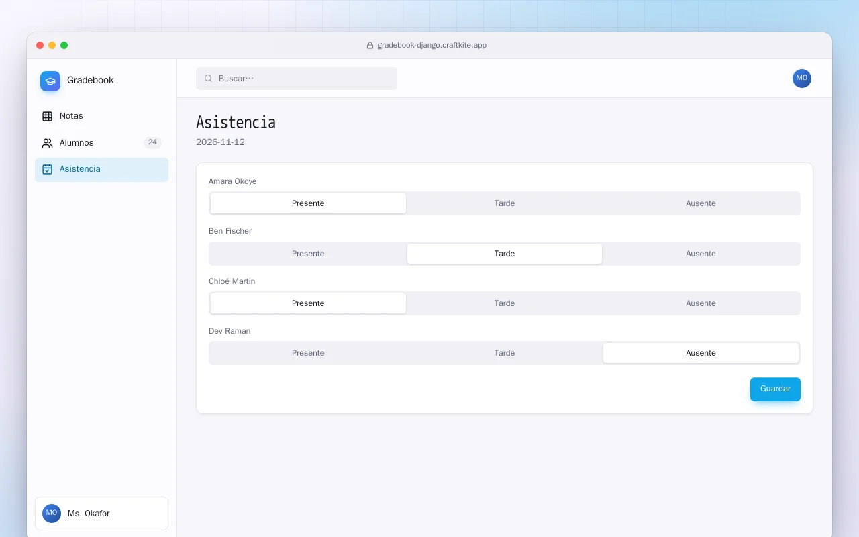The height and width of the screenshot is (537, 859).
Task: Choose Ausente for Dev Raman
Action: click(701, 353)
